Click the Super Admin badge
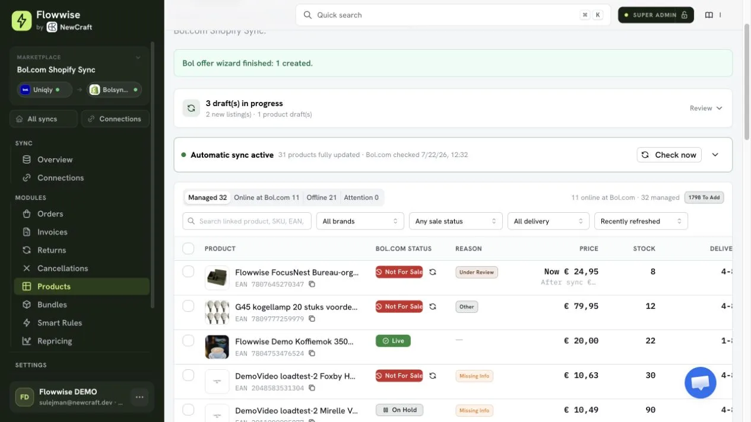Image resolution: width=751 pixels, height=422 pixels. 655,15
